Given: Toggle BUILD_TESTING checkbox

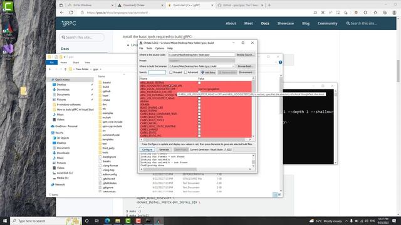Looking at the screenshot, I should pyautogui.click(x=199, y=111).
